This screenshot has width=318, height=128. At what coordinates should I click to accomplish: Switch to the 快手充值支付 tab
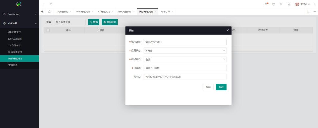(146, 11)
